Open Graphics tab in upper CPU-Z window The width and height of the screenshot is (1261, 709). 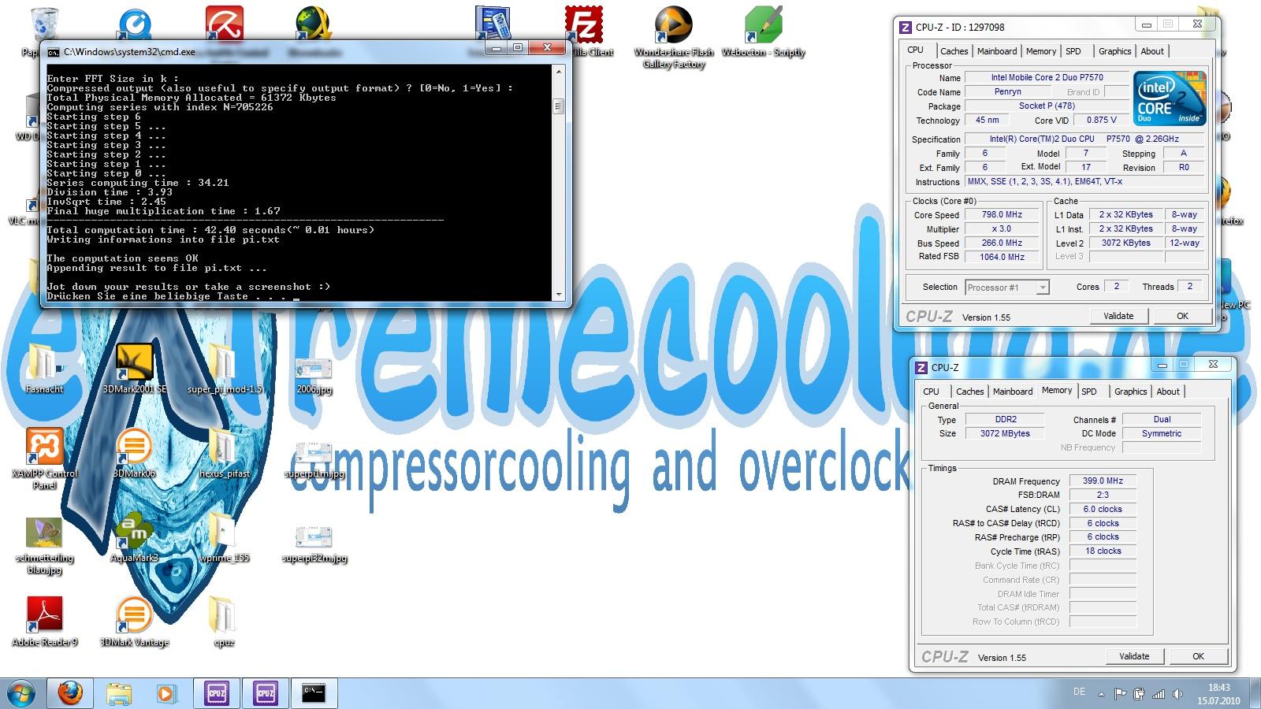(x=1115, y=51)
